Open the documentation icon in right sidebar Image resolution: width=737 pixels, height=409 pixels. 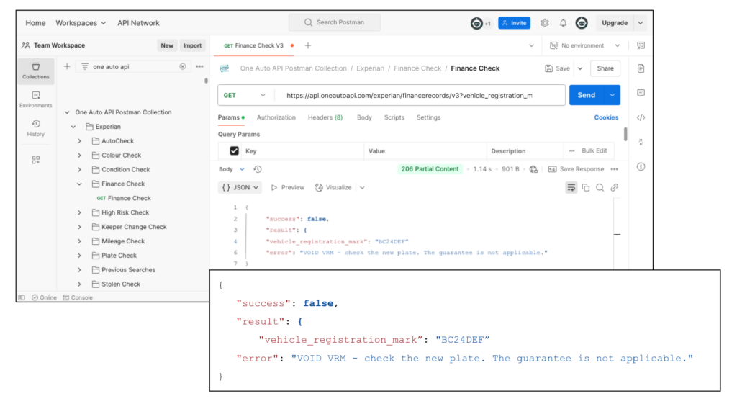pos(641,68)
